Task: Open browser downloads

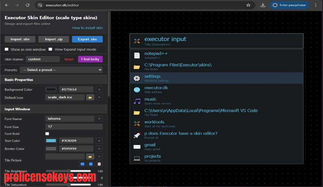Action: tap(263, 5)
